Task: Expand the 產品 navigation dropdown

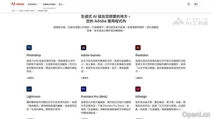Action: [61, 4]
